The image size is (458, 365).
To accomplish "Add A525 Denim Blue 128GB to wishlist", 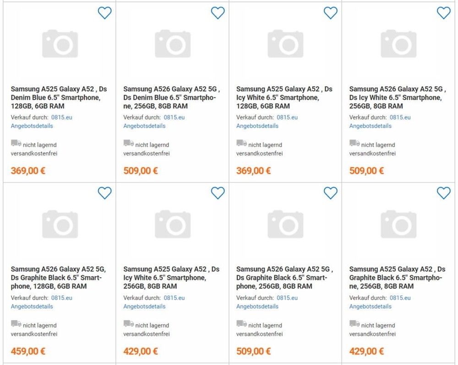I will click(x=105, y=13).
